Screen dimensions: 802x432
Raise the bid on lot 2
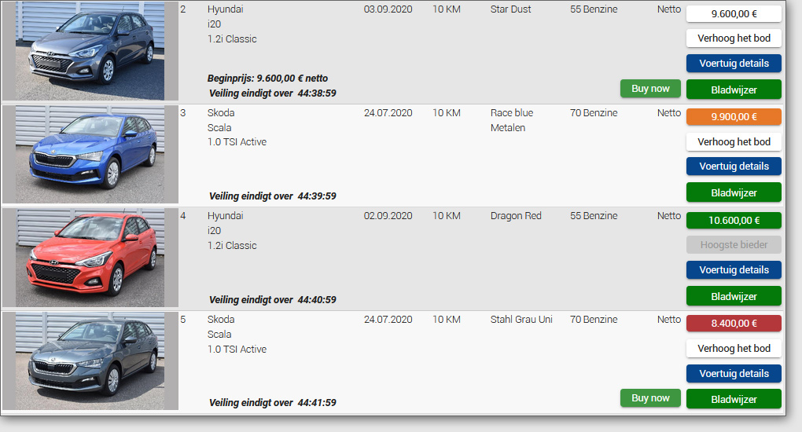734,38
